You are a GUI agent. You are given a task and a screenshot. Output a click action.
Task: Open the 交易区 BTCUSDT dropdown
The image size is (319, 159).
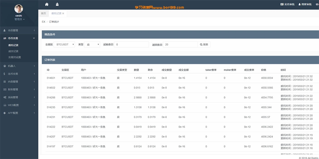coord(64,45)
